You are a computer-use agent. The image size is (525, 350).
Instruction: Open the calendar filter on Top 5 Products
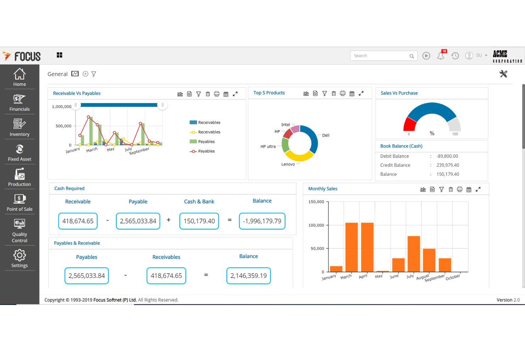pyautogui.click(x=352, y=93)
